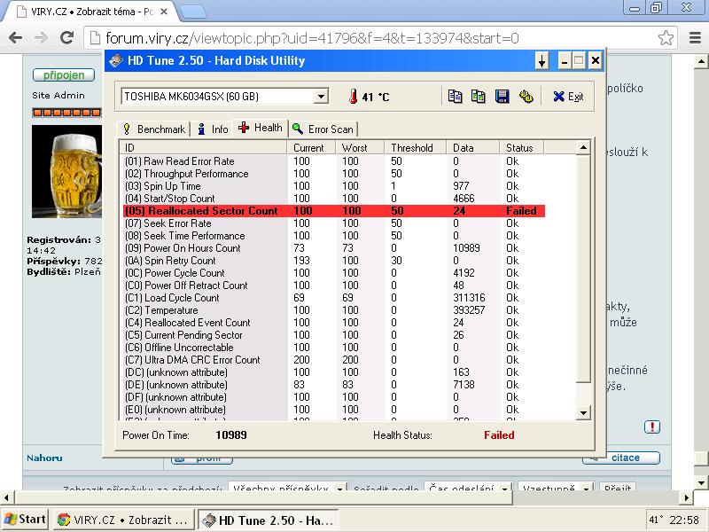The height and width of the screenshot is (532, 709).
Task: Save screenshot with the floppy disk icon
Action: 503,97
